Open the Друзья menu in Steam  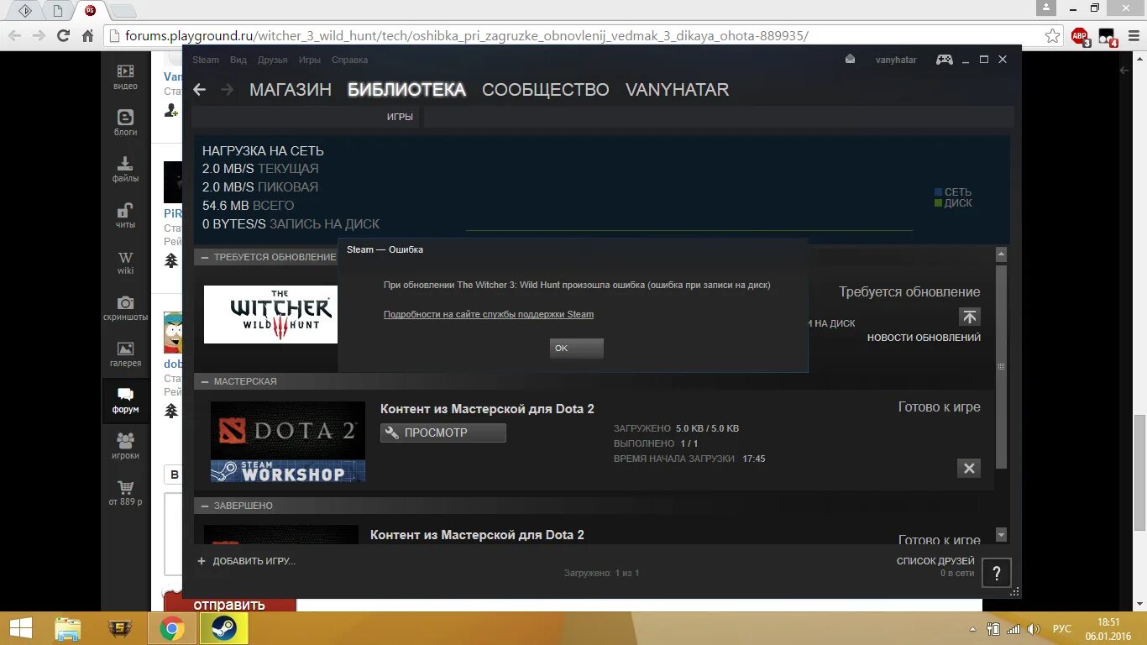pyautogui.click(x=272, y=60)
